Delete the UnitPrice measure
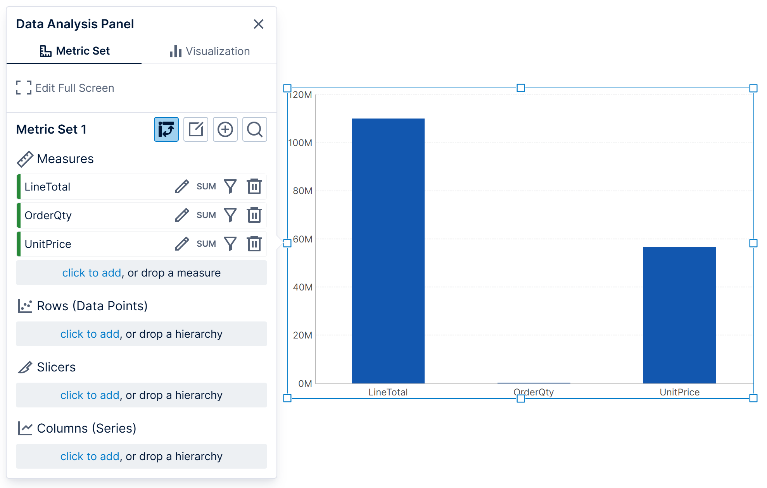 [x=254, y=244]
